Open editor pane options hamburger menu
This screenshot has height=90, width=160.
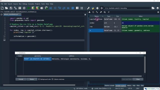85,14
